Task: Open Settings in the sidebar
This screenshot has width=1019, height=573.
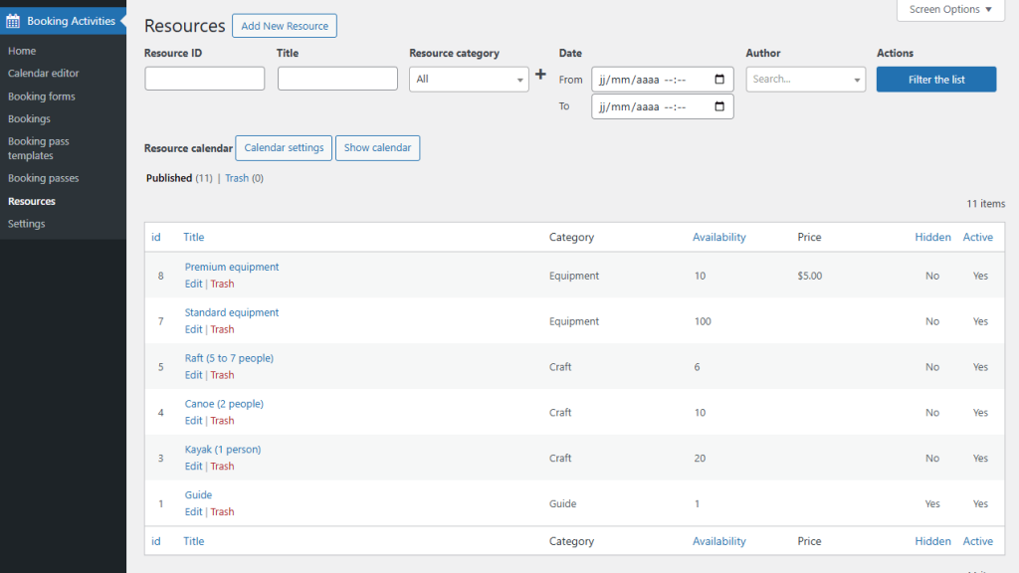Action: click(x=27, y=224)
